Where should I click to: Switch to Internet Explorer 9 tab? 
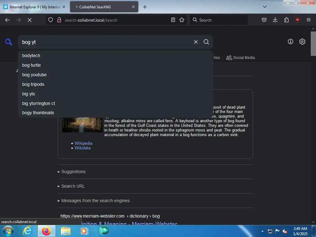[x=34, y=7]
